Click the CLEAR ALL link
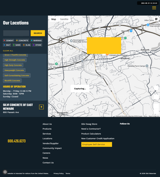 pos(8,51)
